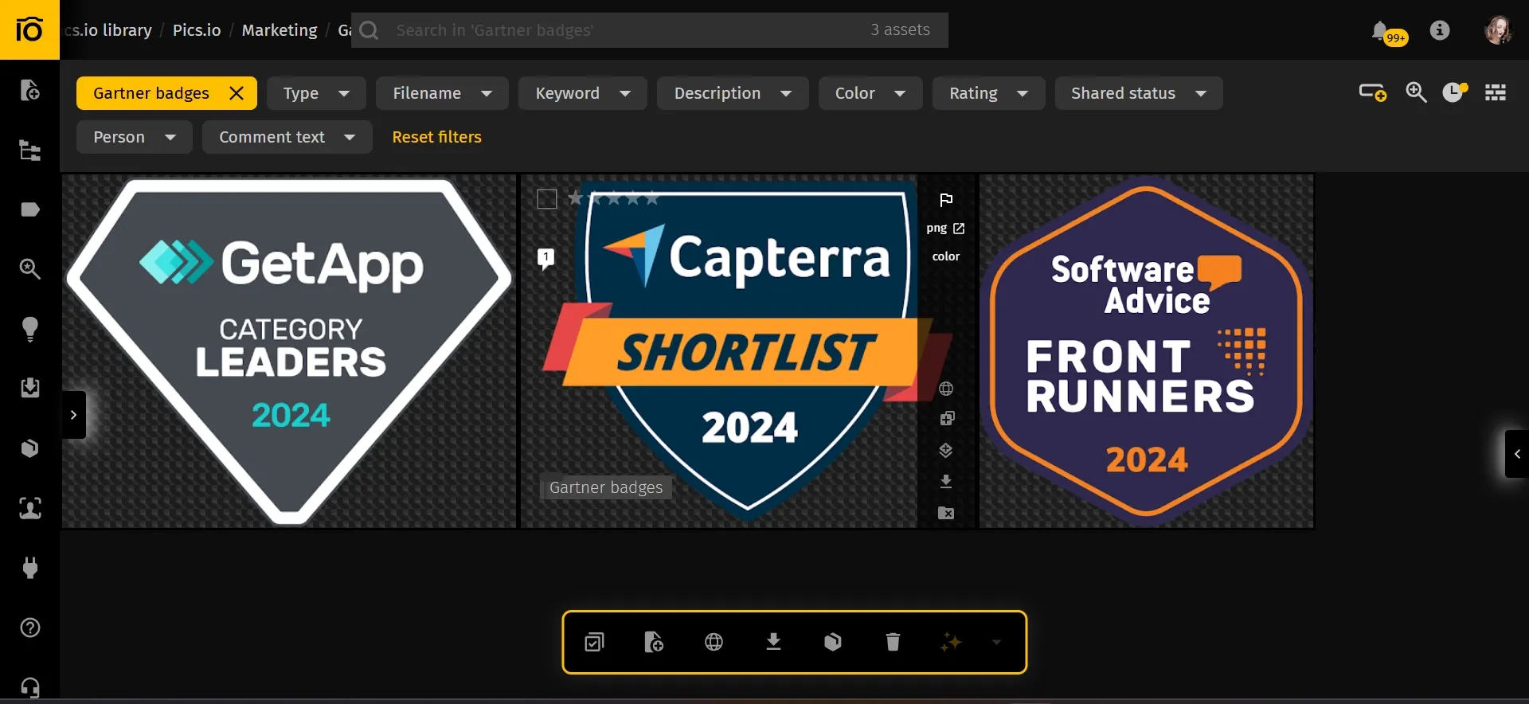Click the color label on Capterra asset
The height and width of the screenshot is (704, 1529).
pyautogui.click(x=946, y=256)
